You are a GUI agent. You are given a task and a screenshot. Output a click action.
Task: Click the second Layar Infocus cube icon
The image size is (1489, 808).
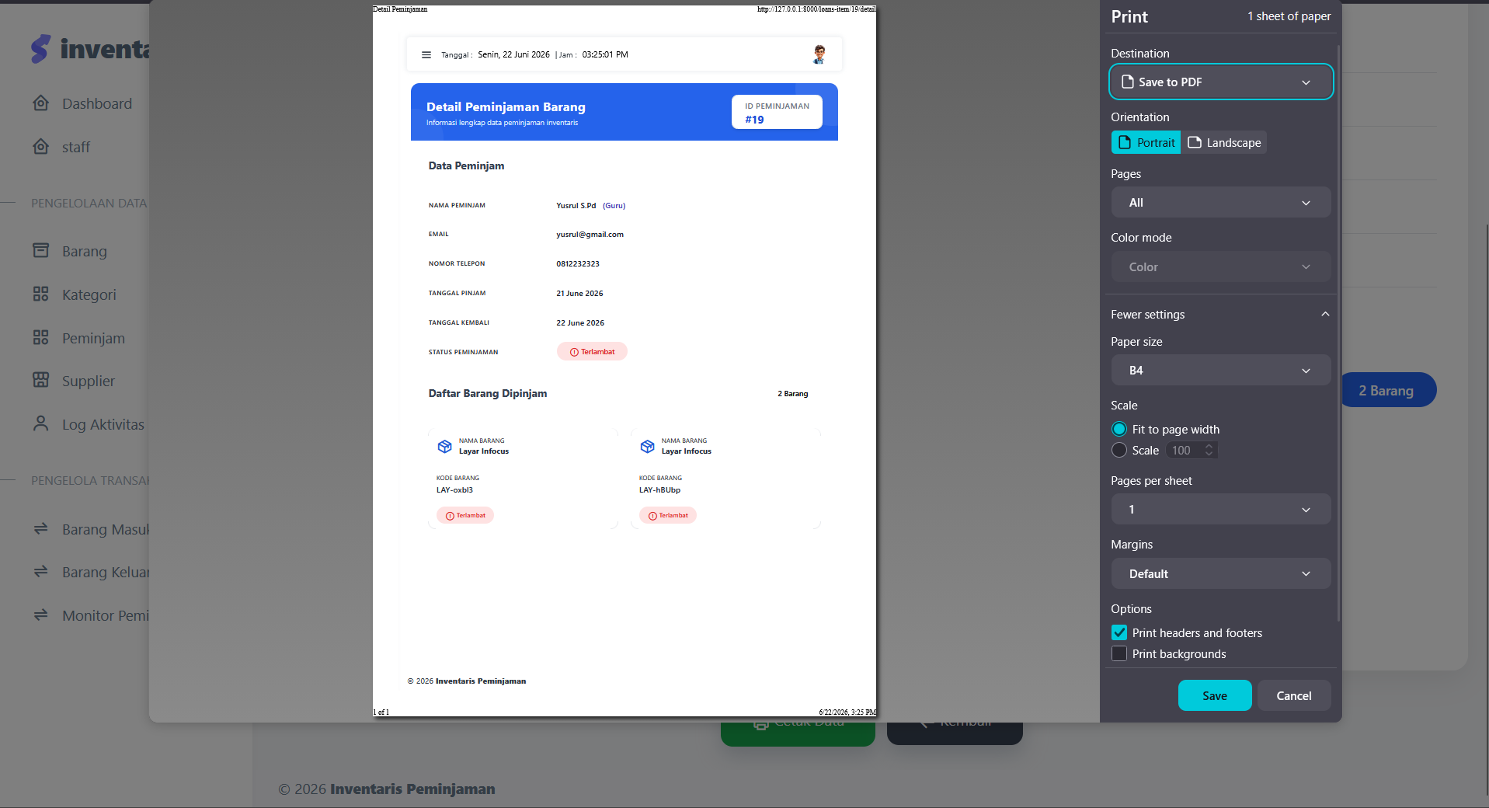click(x=647, y=446)
